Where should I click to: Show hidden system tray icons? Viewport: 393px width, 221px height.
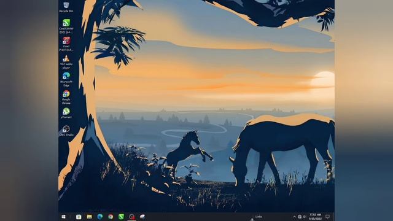click(x=294, y=217)
